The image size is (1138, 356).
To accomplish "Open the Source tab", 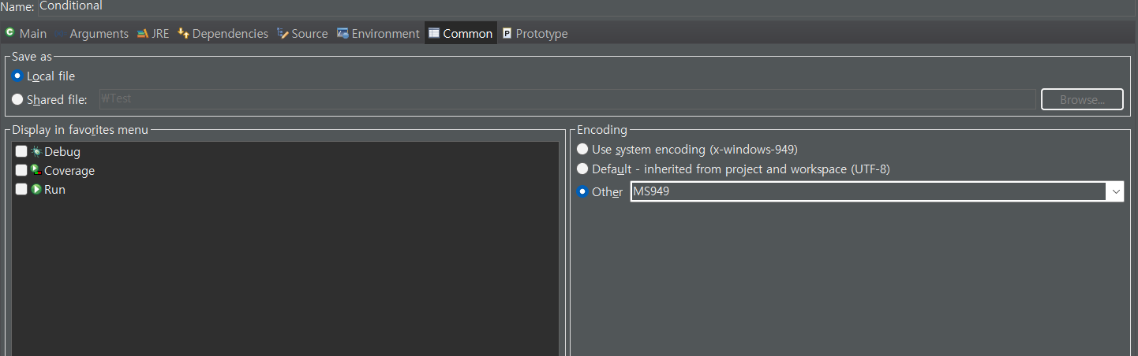I will pyautogui.click(x=301, y=34).
